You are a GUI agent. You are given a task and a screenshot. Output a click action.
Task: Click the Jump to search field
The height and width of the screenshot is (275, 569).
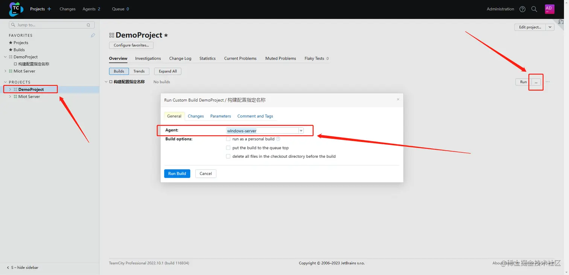click(x=52, y=25)
